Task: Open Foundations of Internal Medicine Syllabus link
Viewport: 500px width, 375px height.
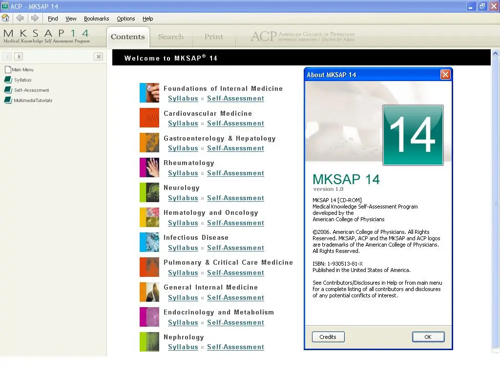Action: (x=183, y=99)
